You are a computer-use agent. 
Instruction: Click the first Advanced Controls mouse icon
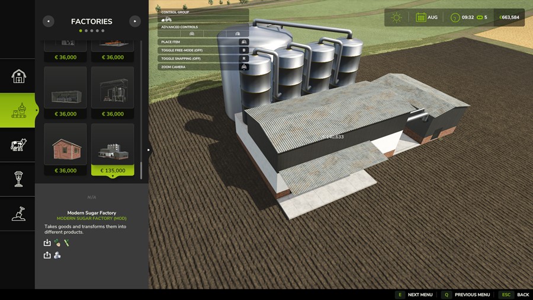click(x=192, y=34)
